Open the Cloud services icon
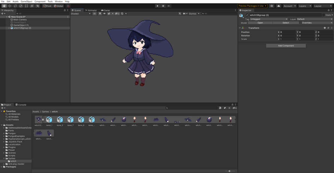The height and width of the screenshot is (173, 334). (x=278, y=6)
